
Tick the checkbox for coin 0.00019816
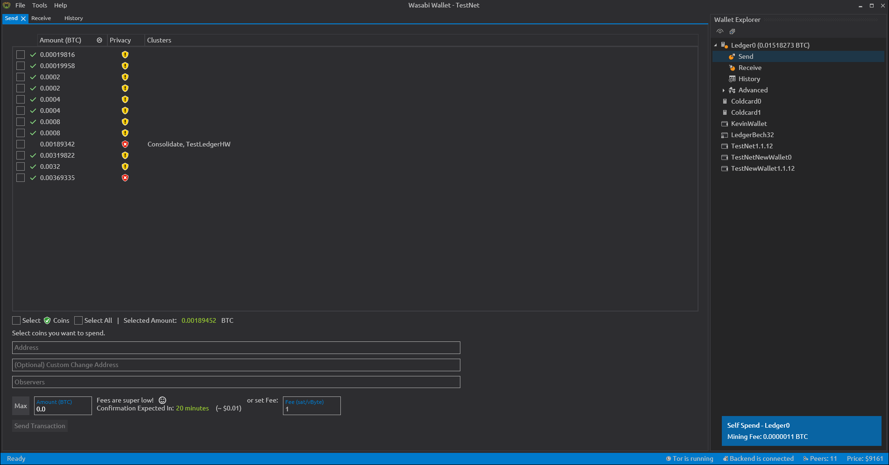pyautogui.click(x=21, y=55)
